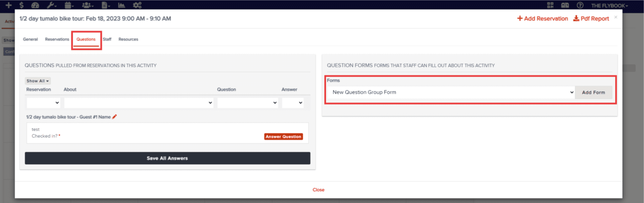Expand the Show All filter dropdown
The image size is (644, 203).
tap(38, 81)
